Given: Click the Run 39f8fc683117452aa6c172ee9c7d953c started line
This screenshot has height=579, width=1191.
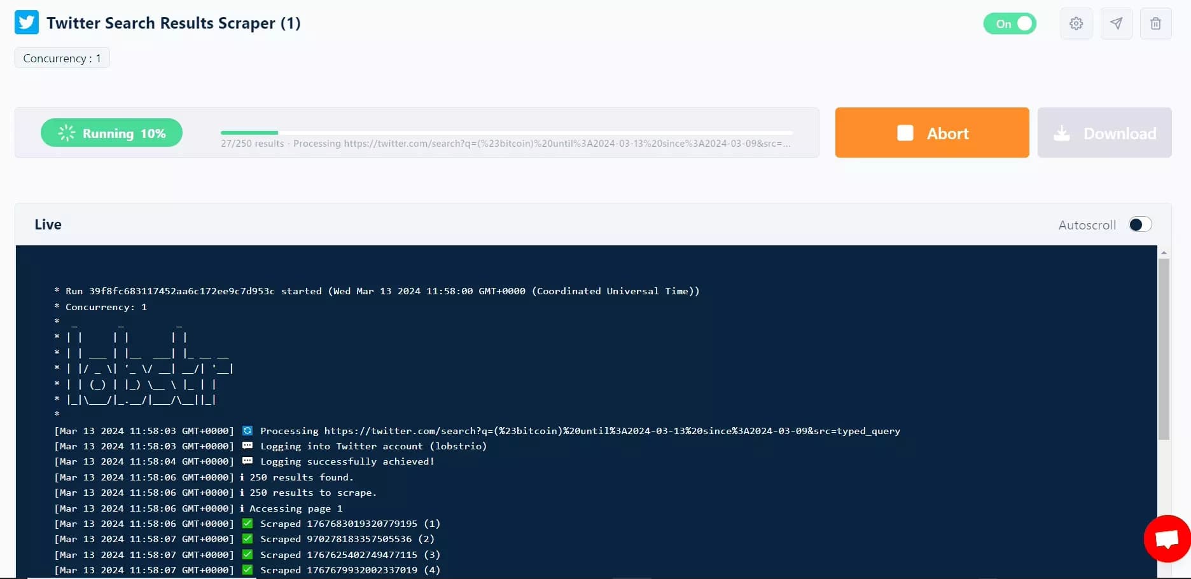Looking at the screenshot, I should coord(377,291).
